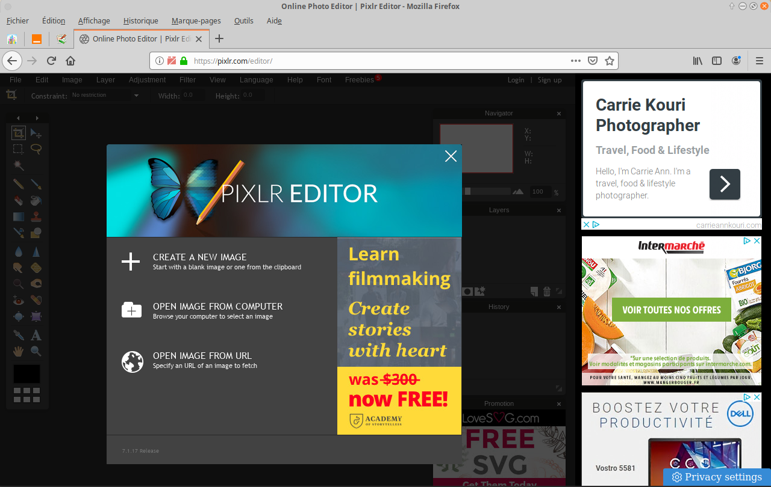
Task: Pick the Paint Bucket tool
Action: (36, 200)
